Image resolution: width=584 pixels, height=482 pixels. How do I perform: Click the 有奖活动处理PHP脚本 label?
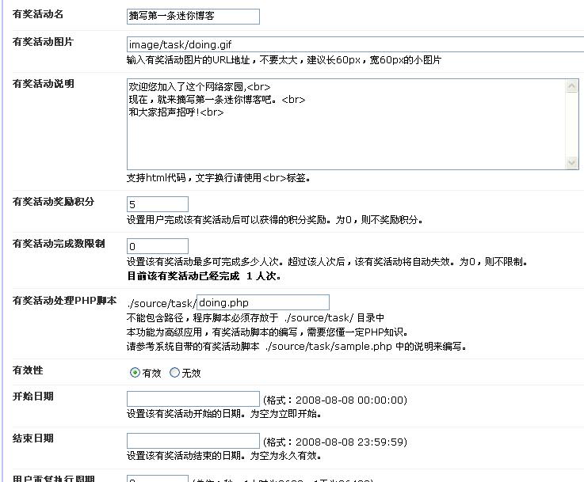pyautogui.click(x=64, y=301)
